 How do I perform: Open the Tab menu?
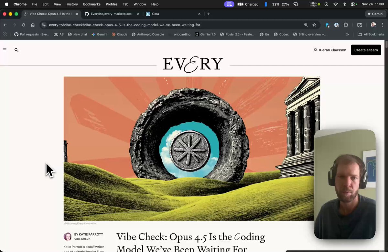[125, 4]
